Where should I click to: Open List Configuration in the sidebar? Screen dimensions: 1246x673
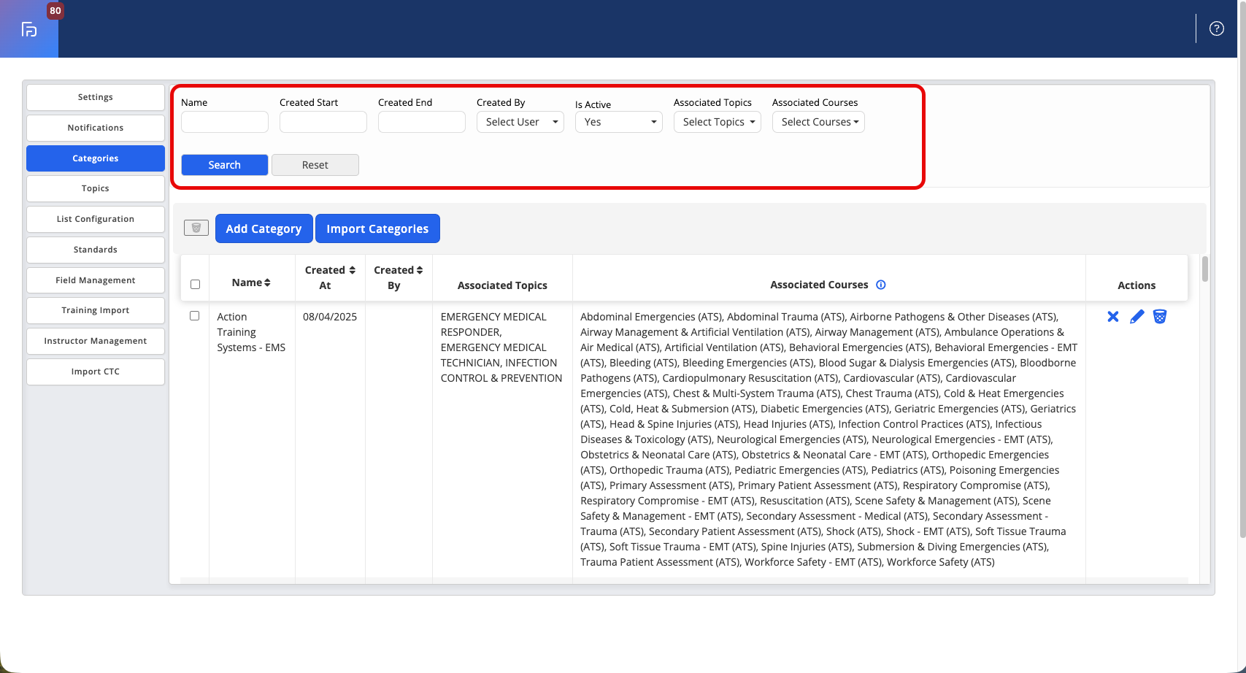96,219
